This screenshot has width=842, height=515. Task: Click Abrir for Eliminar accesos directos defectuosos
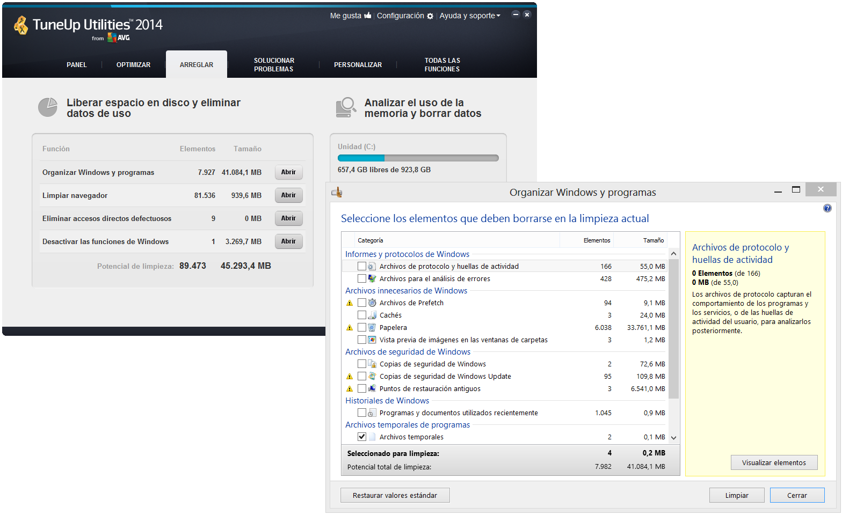tap(289, 218)
